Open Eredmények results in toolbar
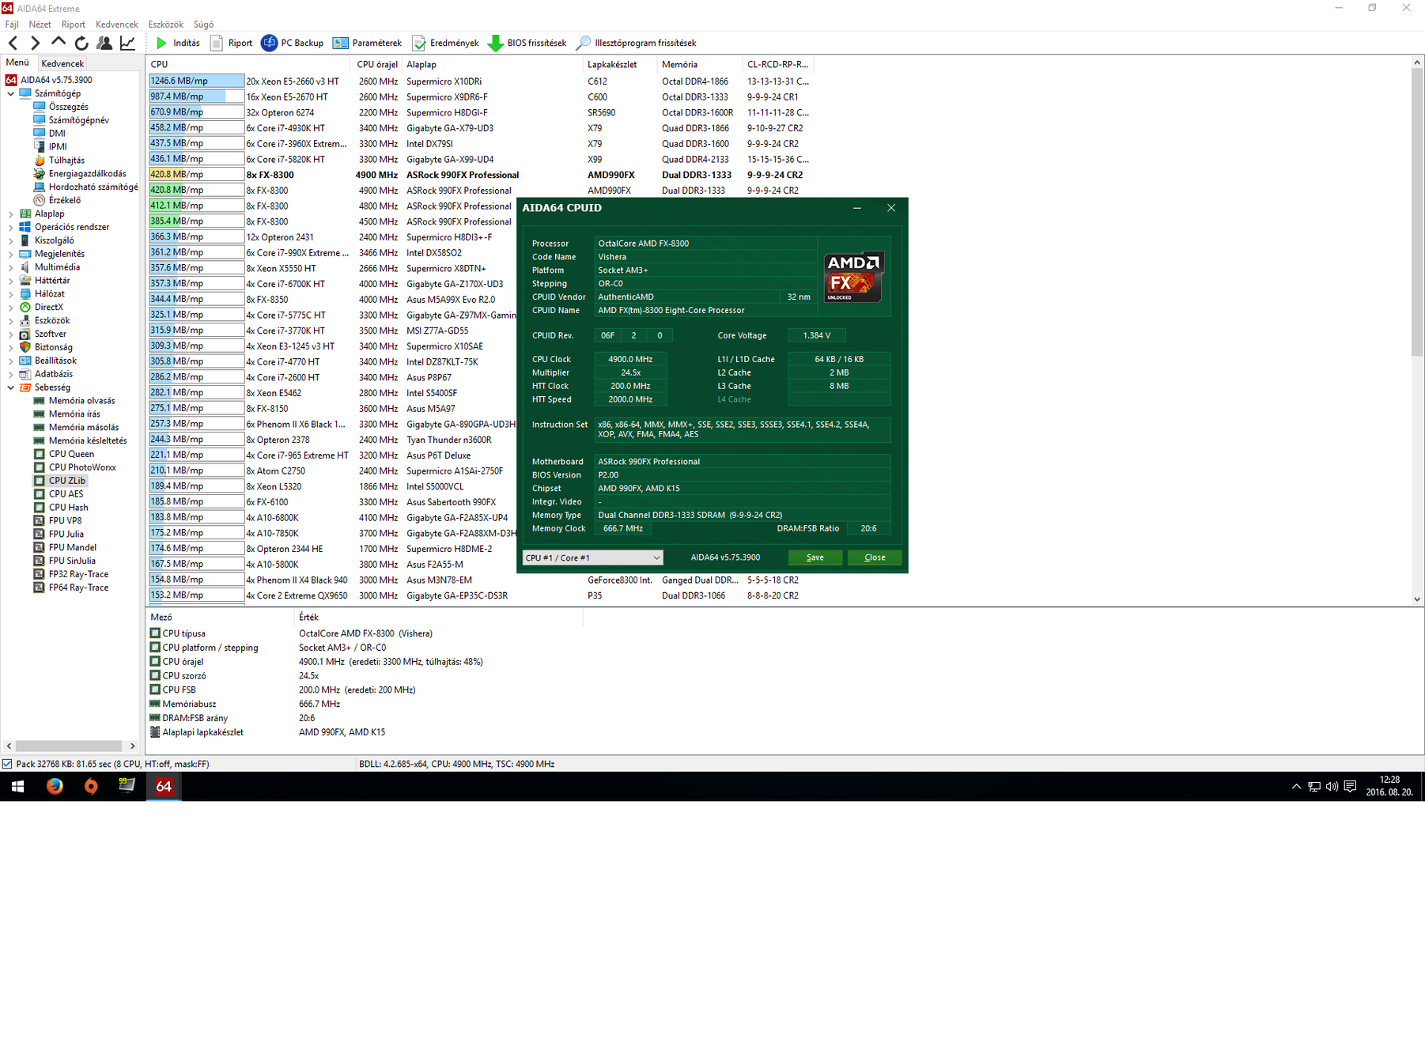This screenshot has height=1058, width=1425. click(445, 43)
